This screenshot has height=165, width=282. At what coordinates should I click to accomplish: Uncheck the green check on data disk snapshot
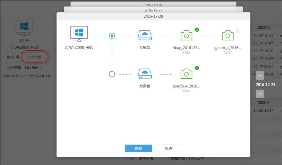[x=197, y=68]
